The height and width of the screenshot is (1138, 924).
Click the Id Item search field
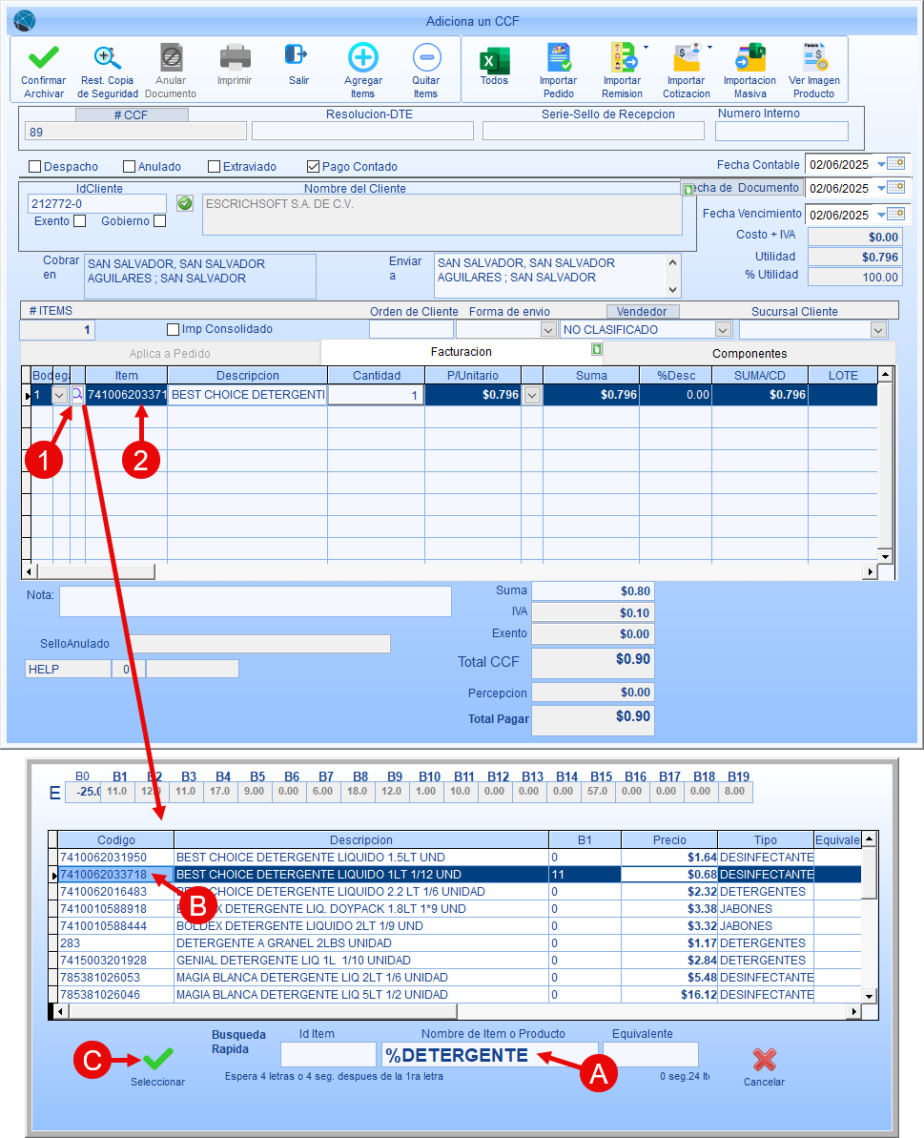click(x=328, y=1055)
